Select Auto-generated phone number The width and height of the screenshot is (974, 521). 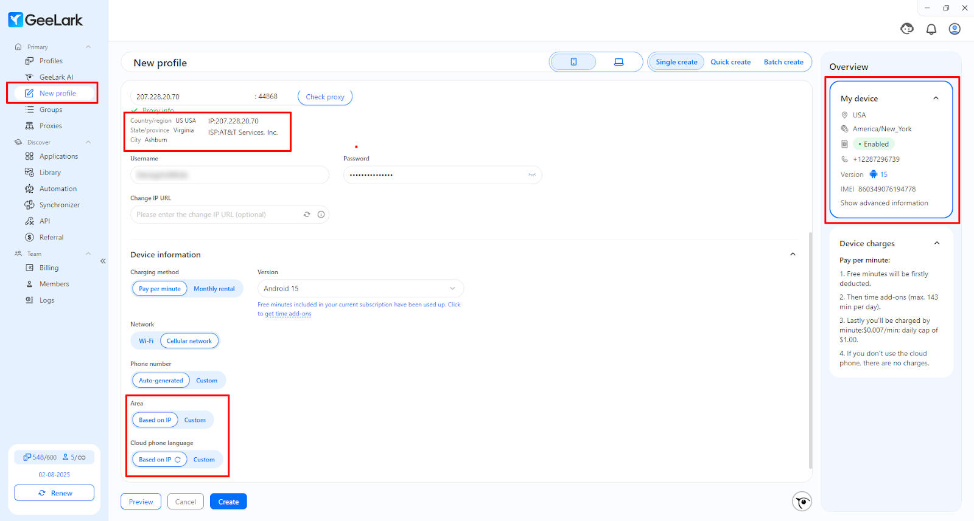(x=161, y=381)
